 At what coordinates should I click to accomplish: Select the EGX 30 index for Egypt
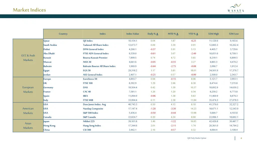[87, 70]
